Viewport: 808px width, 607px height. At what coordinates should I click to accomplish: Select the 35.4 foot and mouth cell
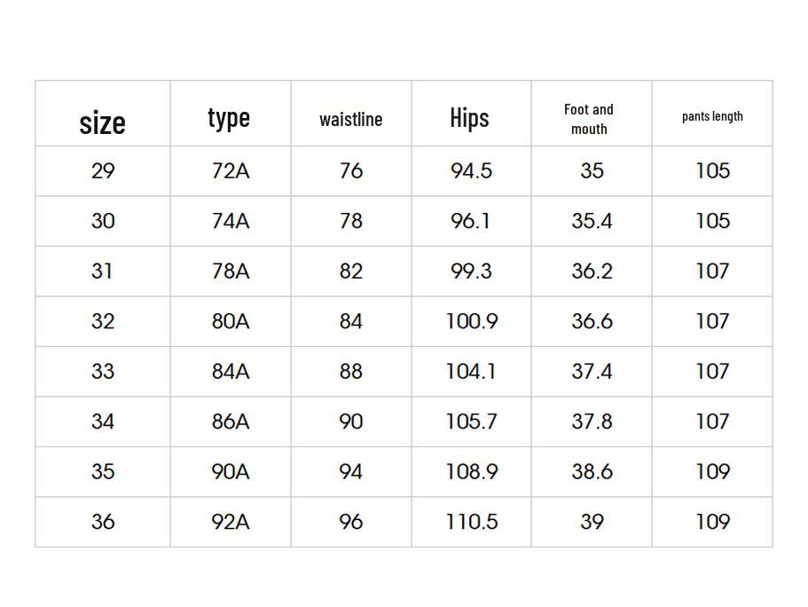point(592,221)
